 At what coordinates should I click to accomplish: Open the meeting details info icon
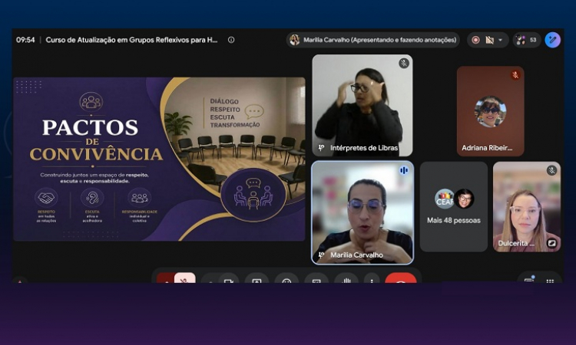point(231,40)
